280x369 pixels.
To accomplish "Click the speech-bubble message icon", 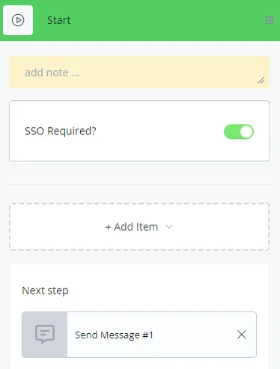I will [x=45, y=334].
